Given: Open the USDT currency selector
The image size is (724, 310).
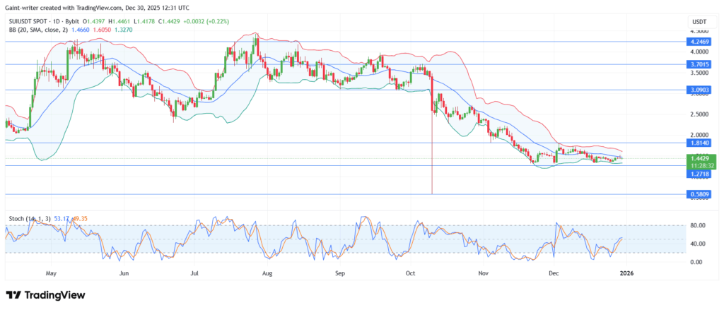Looking at the screenshot, I should (x=699, y=22).
